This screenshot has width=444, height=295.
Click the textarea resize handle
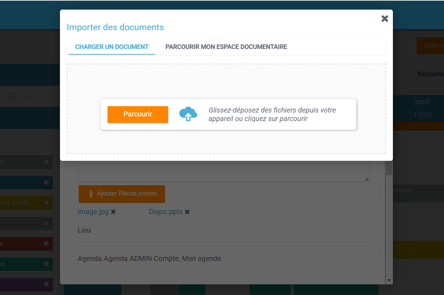(x=367, y=179)
